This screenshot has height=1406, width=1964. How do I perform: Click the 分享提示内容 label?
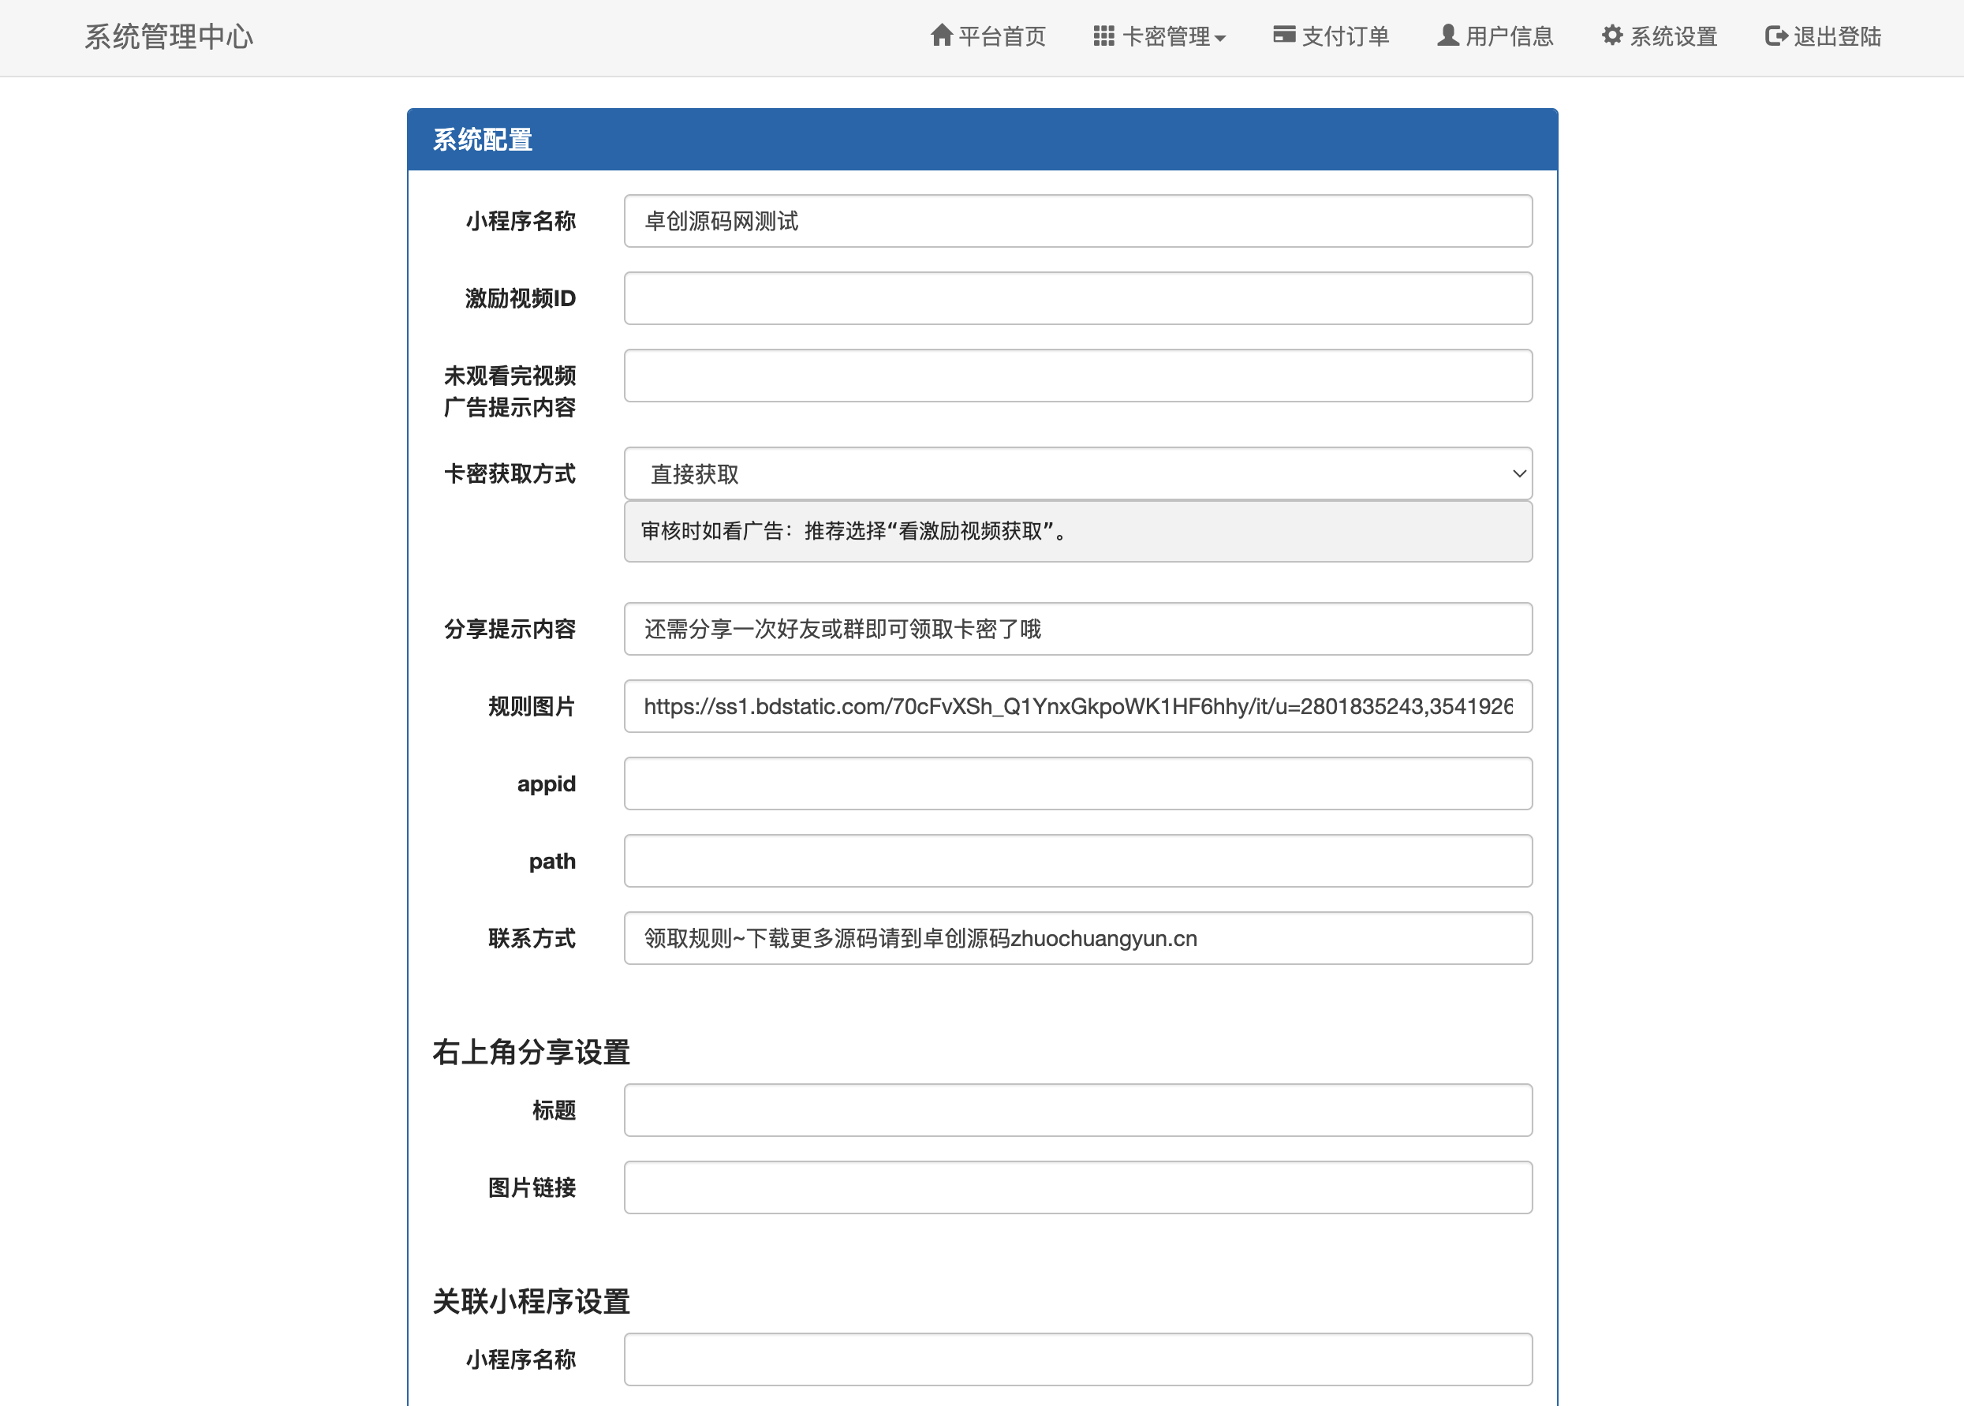click(510, 629)
